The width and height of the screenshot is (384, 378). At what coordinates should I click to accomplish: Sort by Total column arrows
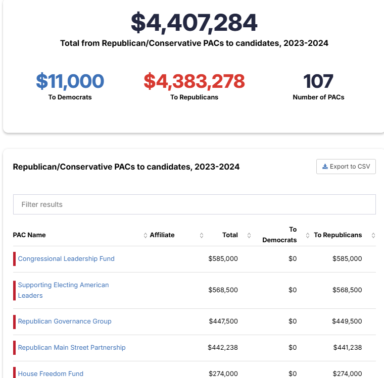(x=249, y=235)
